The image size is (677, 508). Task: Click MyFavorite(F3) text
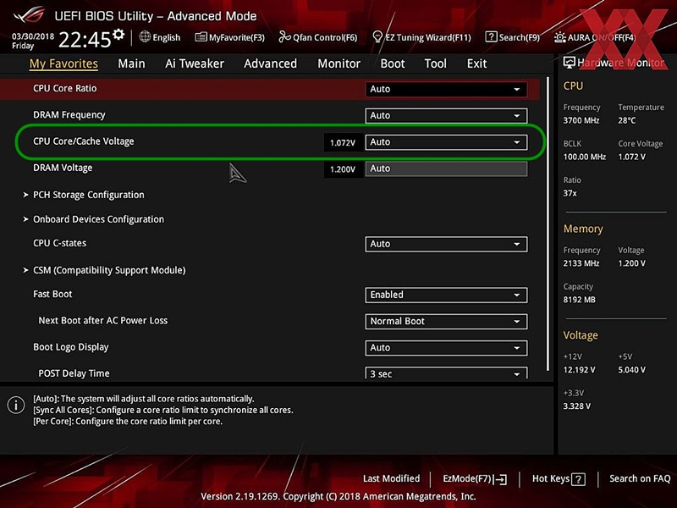[237, 37]
